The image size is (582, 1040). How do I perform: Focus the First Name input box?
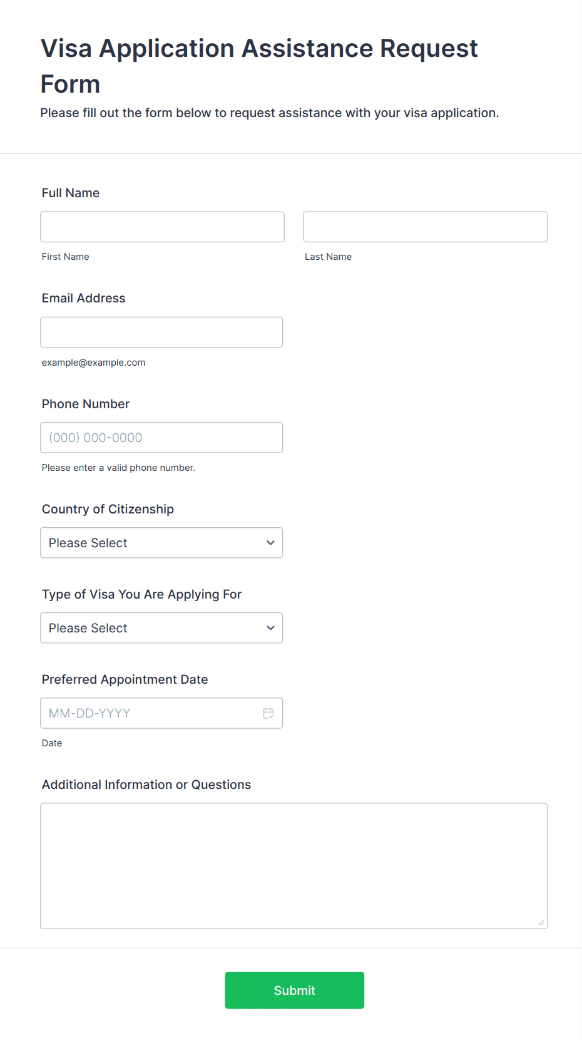click(162, 227)
